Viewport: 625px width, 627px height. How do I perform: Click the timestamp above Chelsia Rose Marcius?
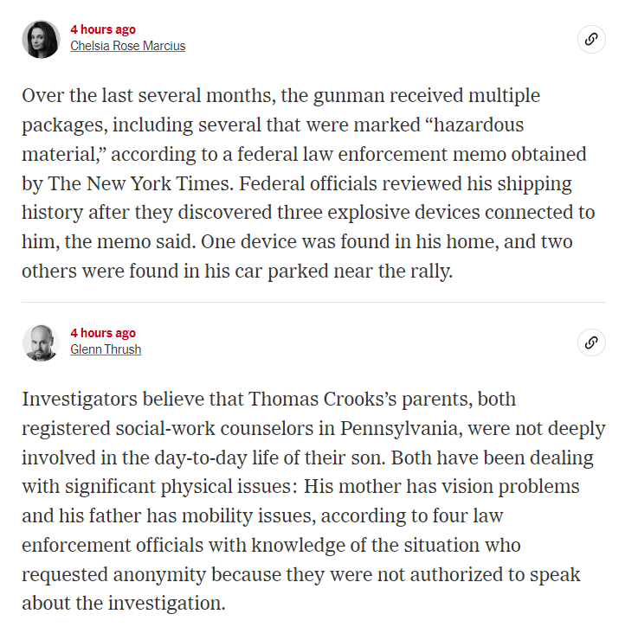tap(102, 29)
